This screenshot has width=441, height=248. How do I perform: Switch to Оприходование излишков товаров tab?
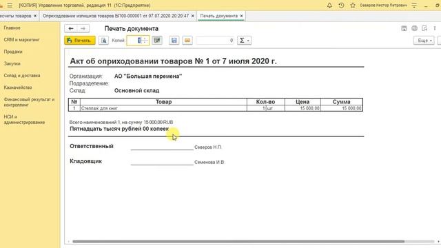pyautogui.click(x=116, y=16)
